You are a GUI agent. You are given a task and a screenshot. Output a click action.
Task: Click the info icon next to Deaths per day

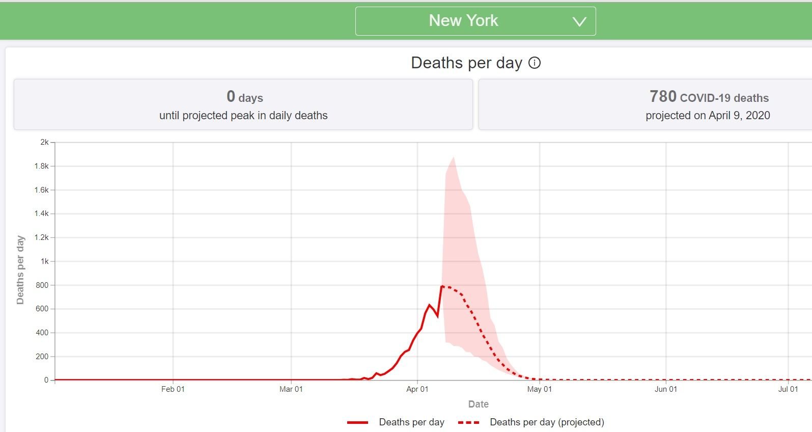pos(535,63)
